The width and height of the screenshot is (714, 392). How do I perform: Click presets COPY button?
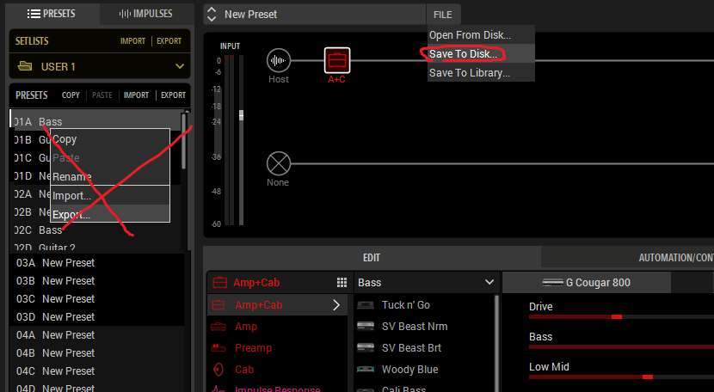(x=71, y=95)
